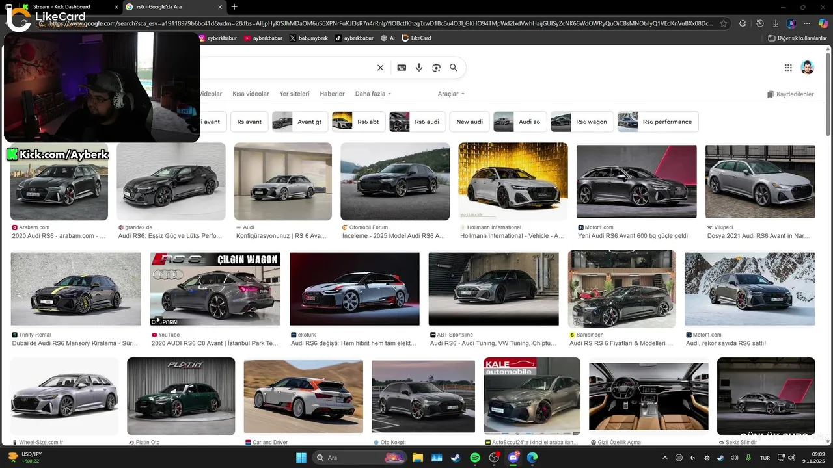
Task: Open browser history clock icon
Action: (759, 23)
